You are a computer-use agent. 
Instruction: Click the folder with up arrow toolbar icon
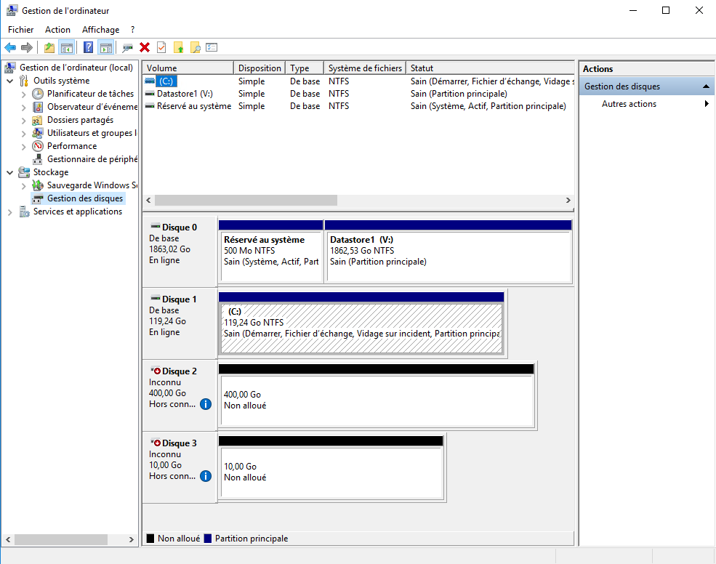(178, 47)
